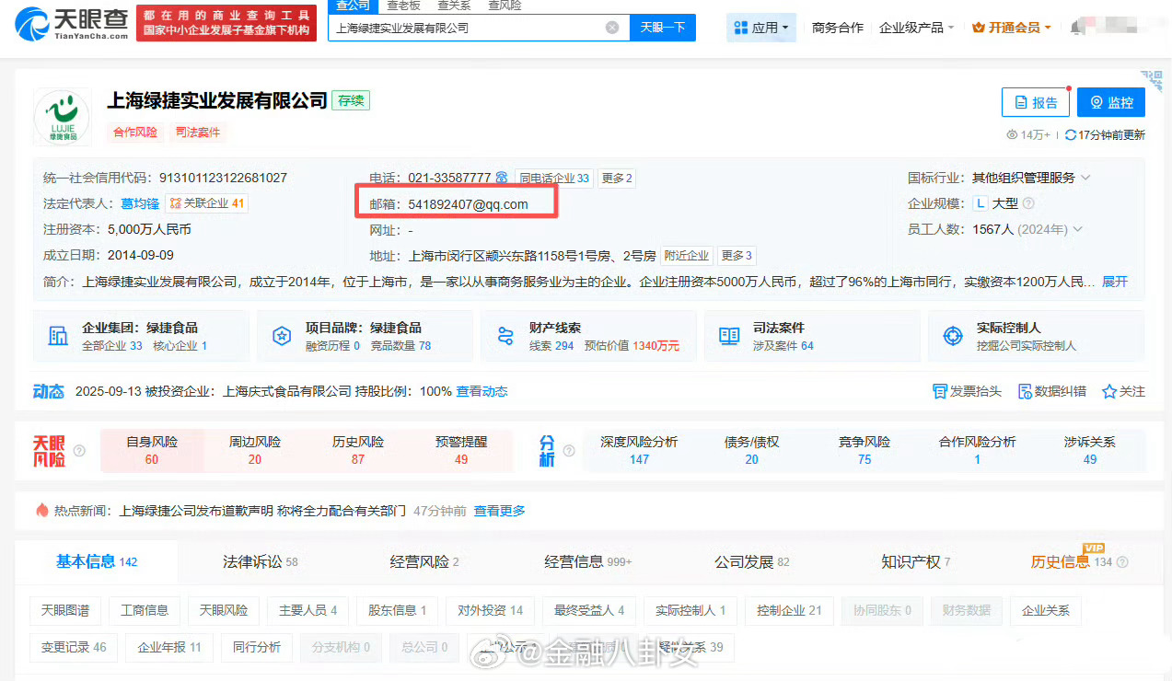Switch to the 查风险 search tab
The image size is (1172, 681).
tap(505, 6)
